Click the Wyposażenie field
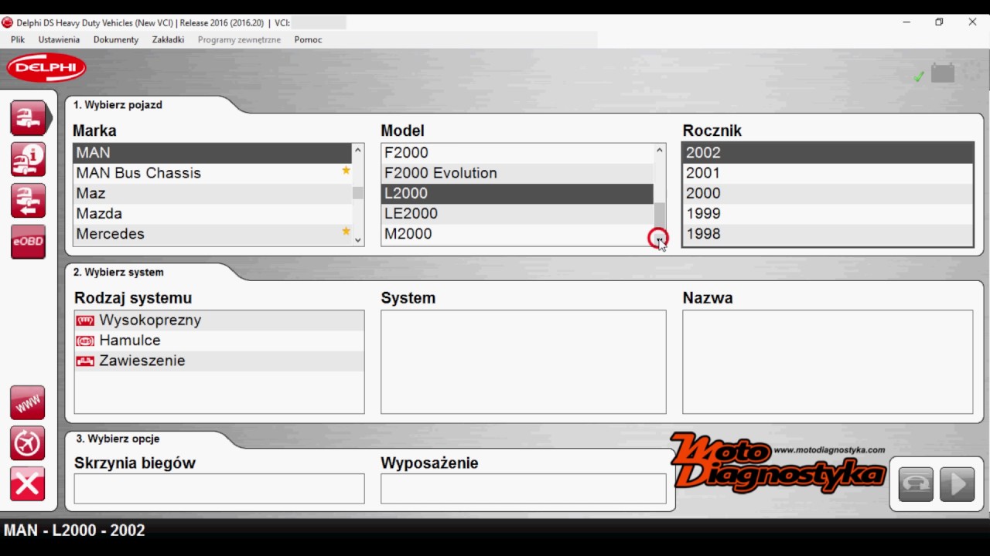Screen dimensions: 990x556 click(524, 489)
